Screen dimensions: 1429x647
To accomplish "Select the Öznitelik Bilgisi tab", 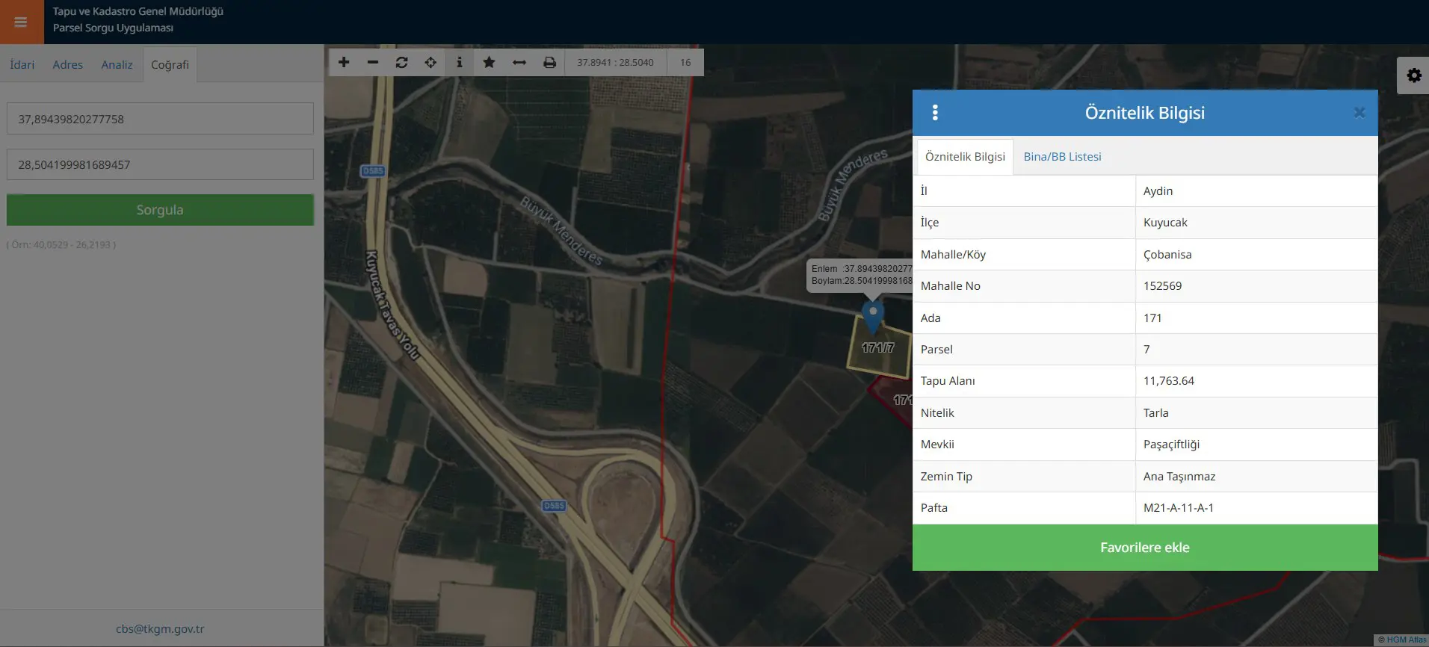I will [965, 157].
